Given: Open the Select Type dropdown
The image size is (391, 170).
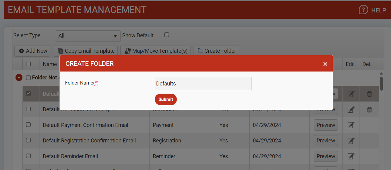Looking at the screenshot, I should 88,36.
